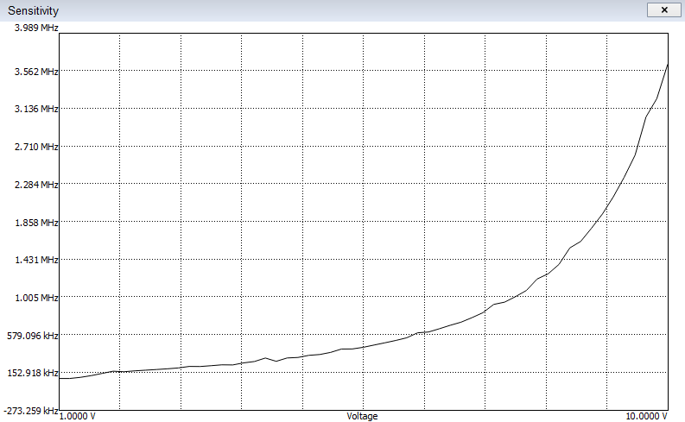The width and height of the screenshot is (685, 422).
Task: Select the -273.259 kHz axis label
Action: click(x=31, y=411)
